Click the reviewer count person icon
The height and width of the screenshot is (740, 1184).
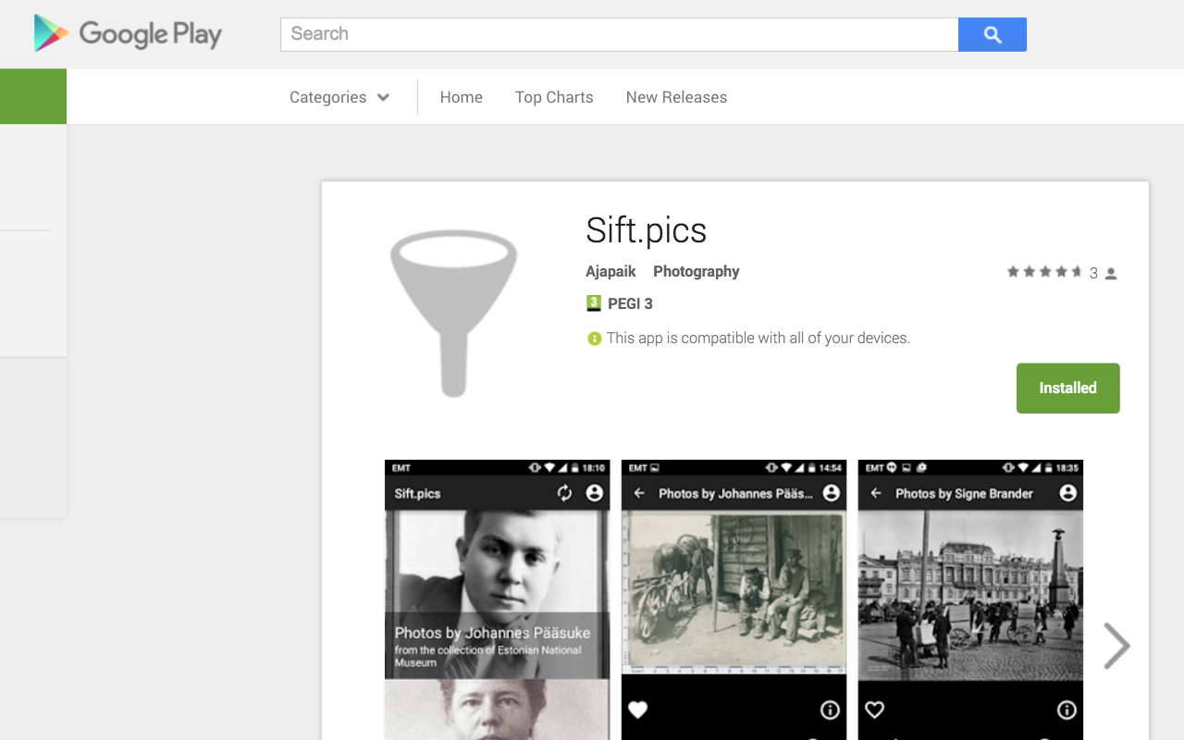coord(1111,274)
